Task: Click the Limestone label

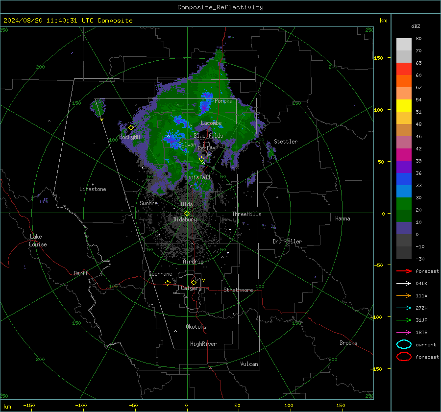Action: click(93, 189)
